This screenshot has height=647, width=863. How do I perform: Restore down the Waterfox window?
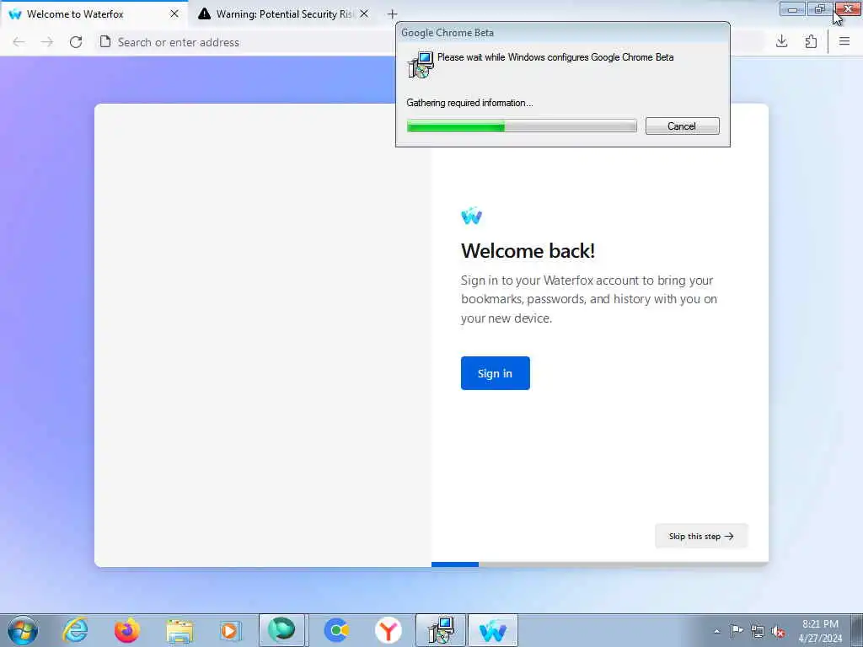click(x=819, y=8)
